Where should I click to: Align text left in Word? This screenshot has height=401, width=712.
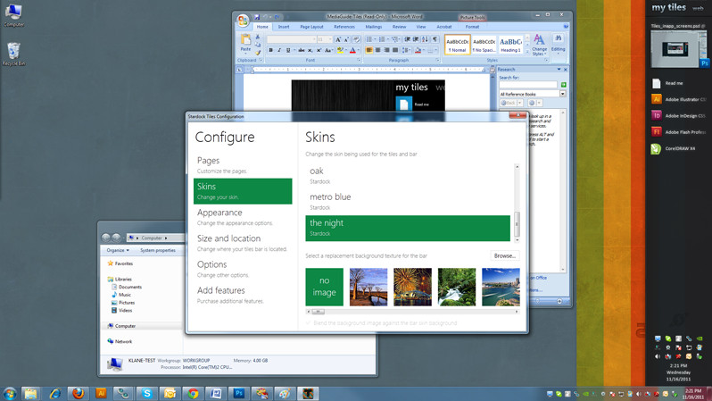pos(369,51)
